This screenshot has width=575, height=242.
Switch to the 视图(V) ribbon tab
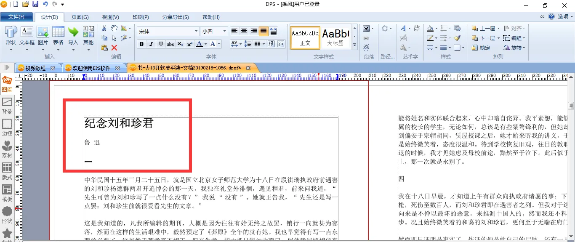click(x=110, y=17)
